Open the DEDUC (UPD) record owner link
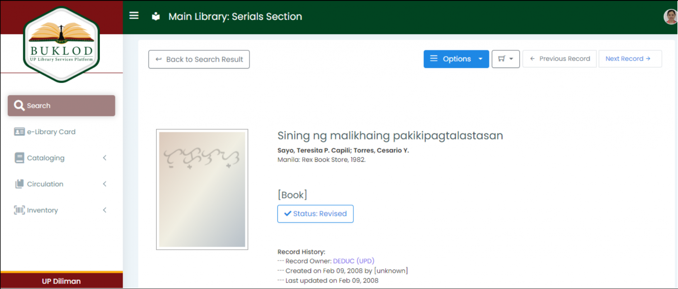The width and height of the screenshot is (678, 289). click(x=354, y=261)
